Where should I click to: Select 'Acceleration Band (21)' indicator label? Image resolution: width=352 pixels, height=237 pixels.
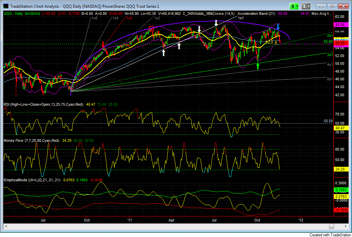pos(256,14)
